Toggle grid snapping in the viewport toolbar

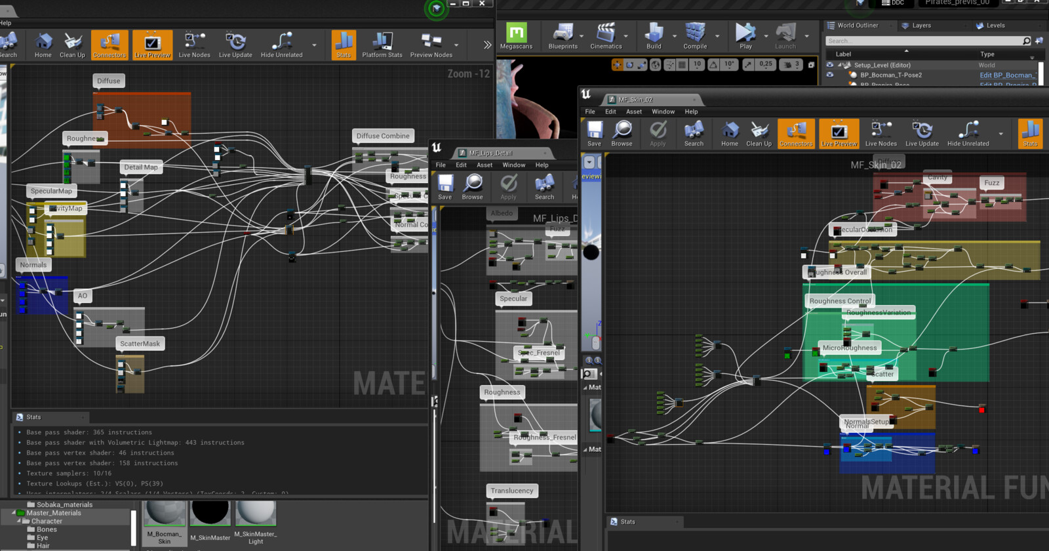[682, 64]
